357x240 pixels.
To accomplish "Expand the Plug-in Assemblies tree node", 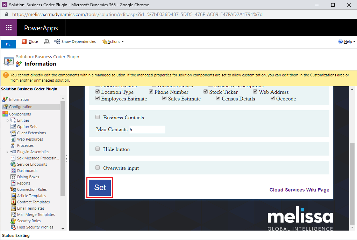I will tap(7, 152).
